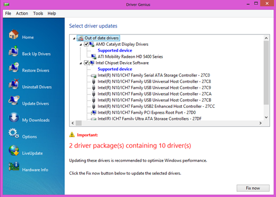Click the Home house icon in sidebar
Screen dimensions: 276x197
(14, 35)
